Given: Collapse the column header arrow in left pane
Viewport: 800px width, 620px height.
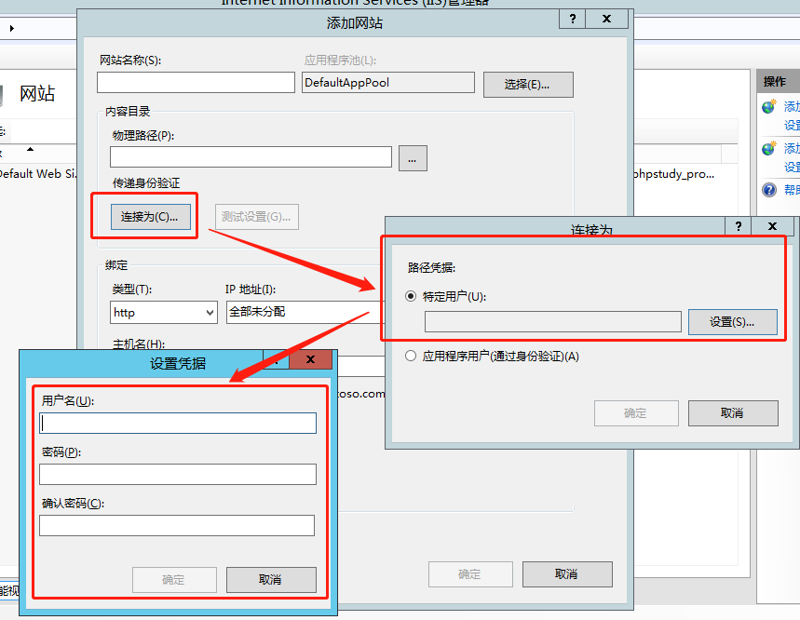Looking at the screenshot, I should click(30, 149).
